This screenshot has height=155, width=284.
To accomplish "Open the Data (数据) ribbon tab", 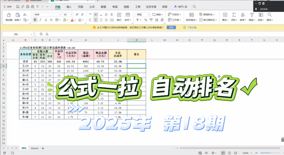I will coord(103,7).
